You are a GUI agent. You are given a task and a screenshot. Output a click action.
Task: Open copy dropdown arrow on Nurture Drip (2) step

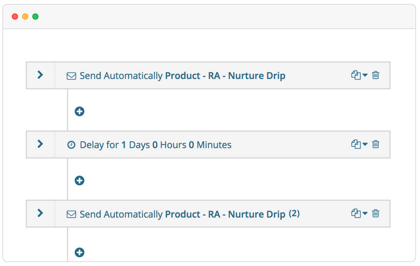365,214
